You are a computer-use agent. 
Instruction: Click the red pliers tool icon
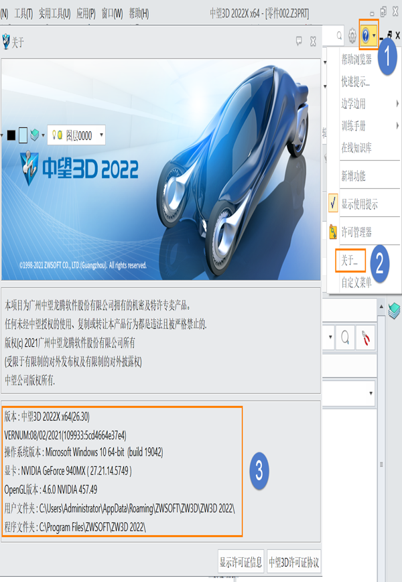coord(365,338)
